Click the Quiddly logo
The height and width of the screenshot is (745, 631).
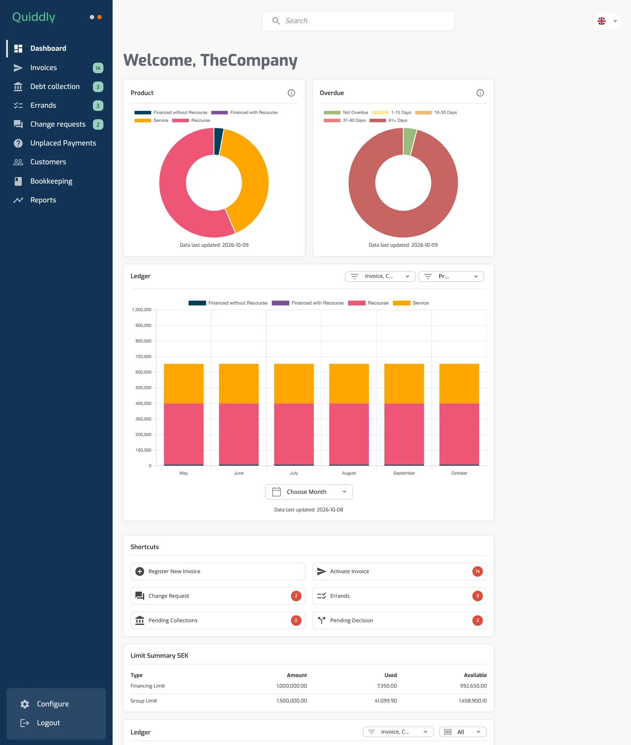[x=34, y=17]
